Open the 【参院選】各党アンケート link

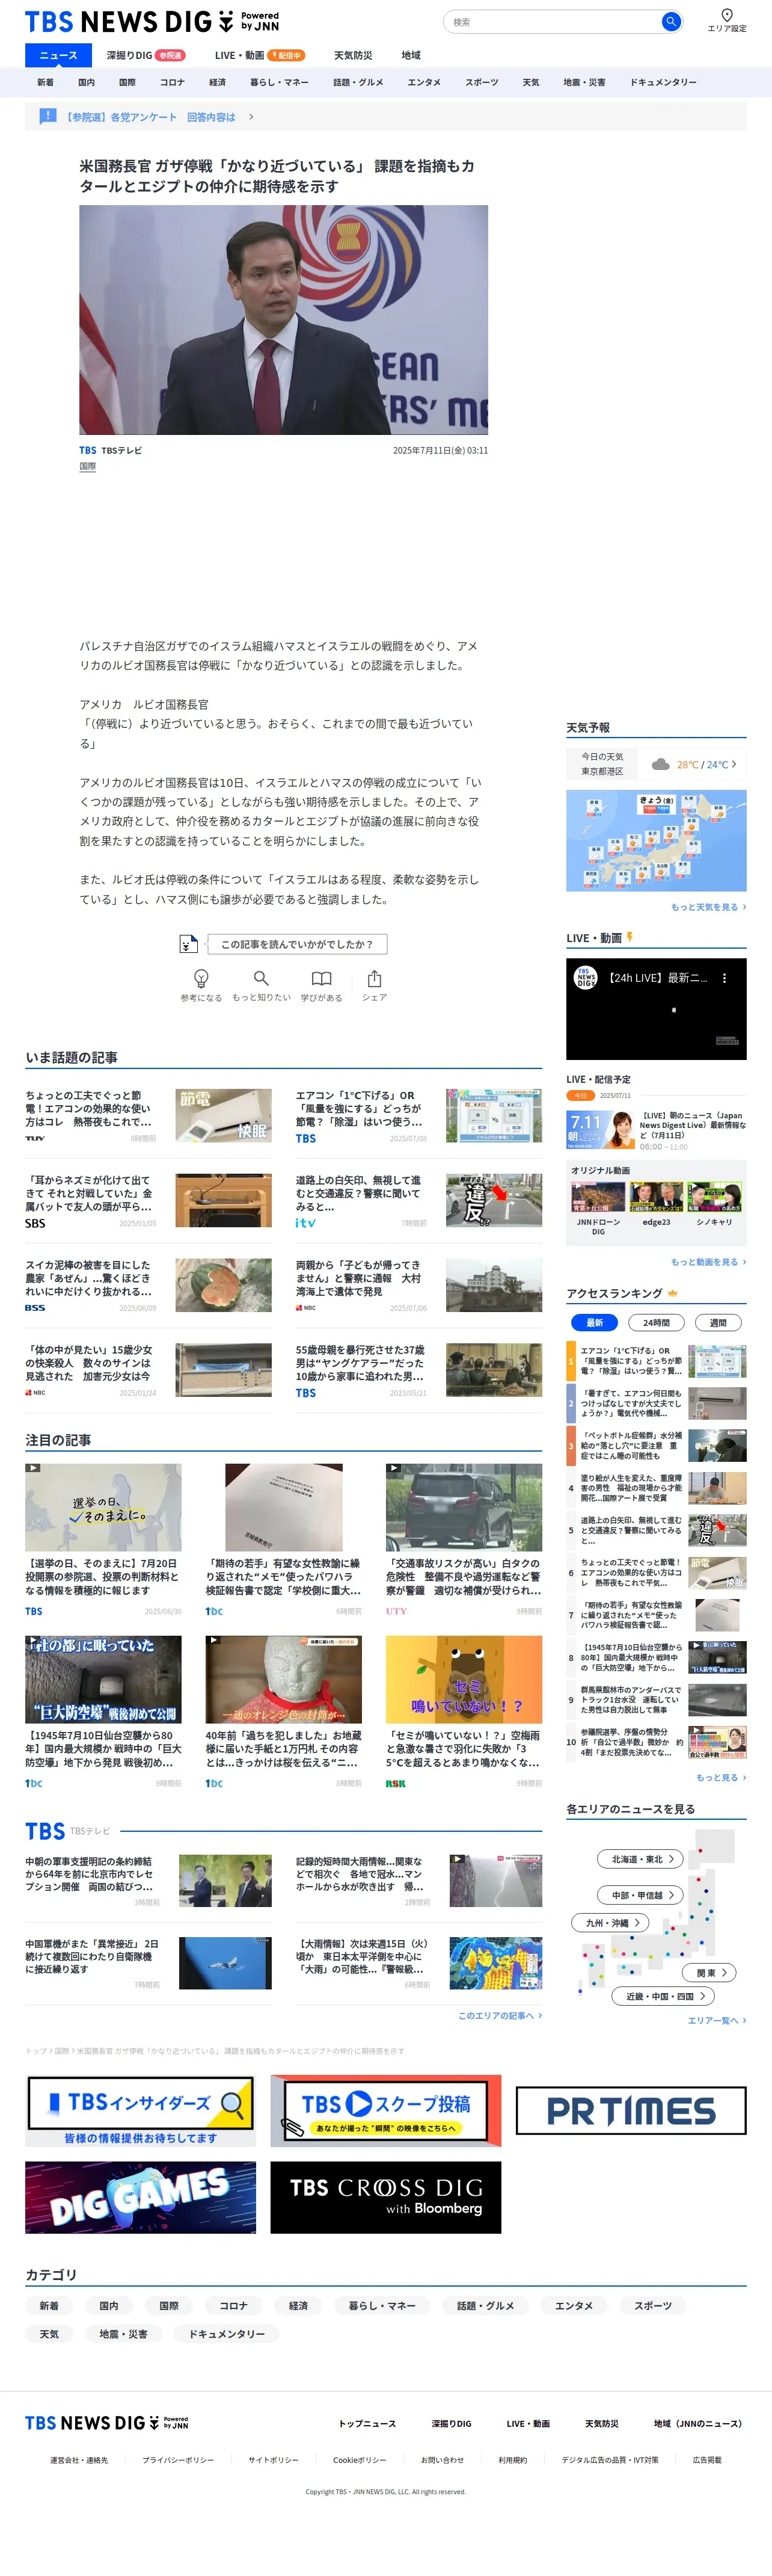tap(150, 117)
